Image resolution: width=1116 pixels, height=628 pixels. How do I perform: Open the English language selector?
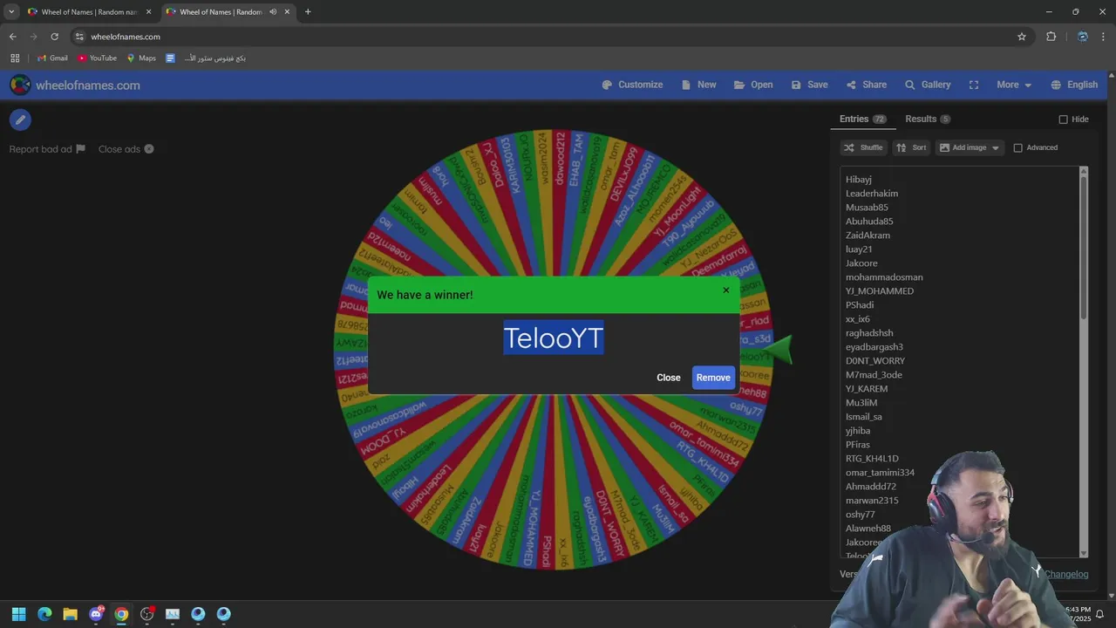click(x=1074, y=85)
